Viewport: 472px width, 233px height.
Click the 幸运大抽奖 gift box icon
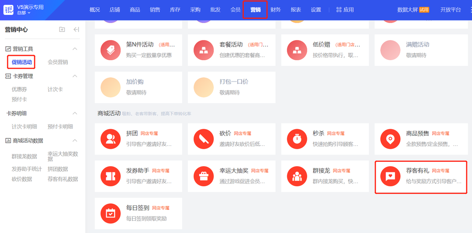pos(204,176)
